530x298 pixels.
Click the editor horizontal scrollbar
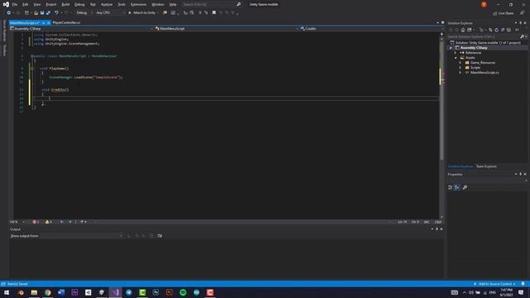242,222
